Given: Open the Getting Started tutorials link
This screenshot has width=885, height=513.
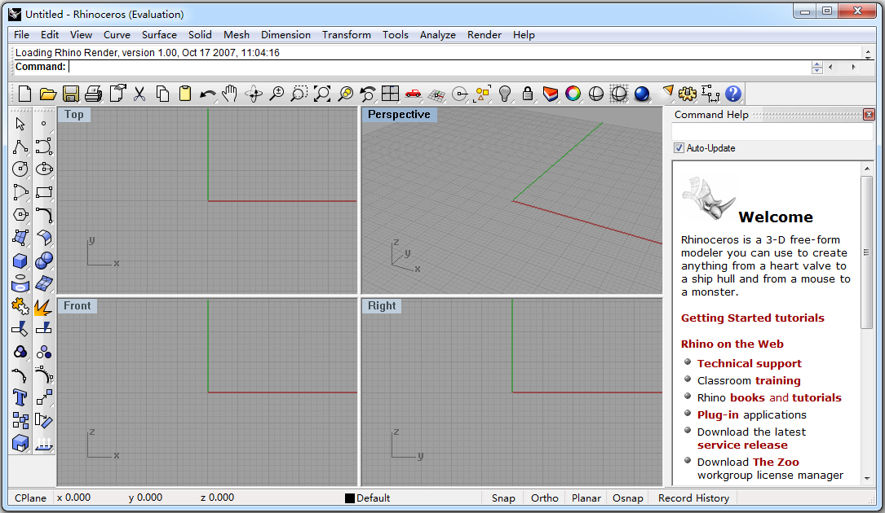Looking at the screenshot, I should (752, 318).
